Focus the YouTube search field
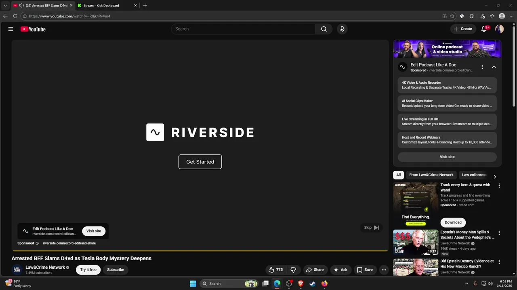Screen dimensions: 517x290 [243, 29]
